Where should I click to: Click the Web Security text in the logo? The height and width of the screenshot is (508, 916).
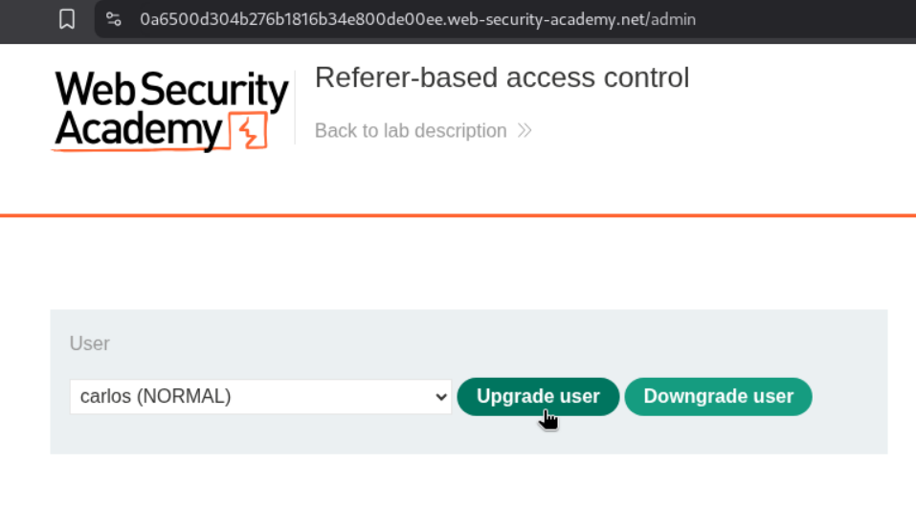coord(171,92)
